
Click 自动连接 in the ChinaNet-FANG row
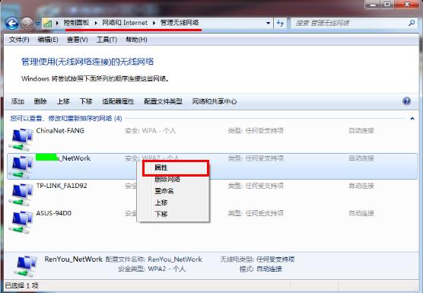pos(361,131)
